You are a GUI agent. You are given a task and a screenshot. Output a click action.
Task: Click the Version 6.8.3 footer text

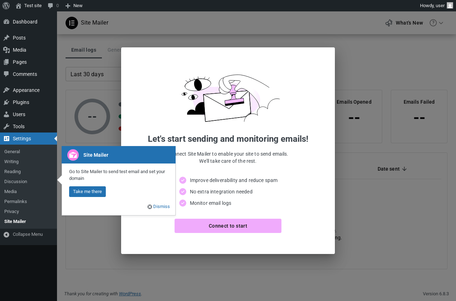(436, 294)
